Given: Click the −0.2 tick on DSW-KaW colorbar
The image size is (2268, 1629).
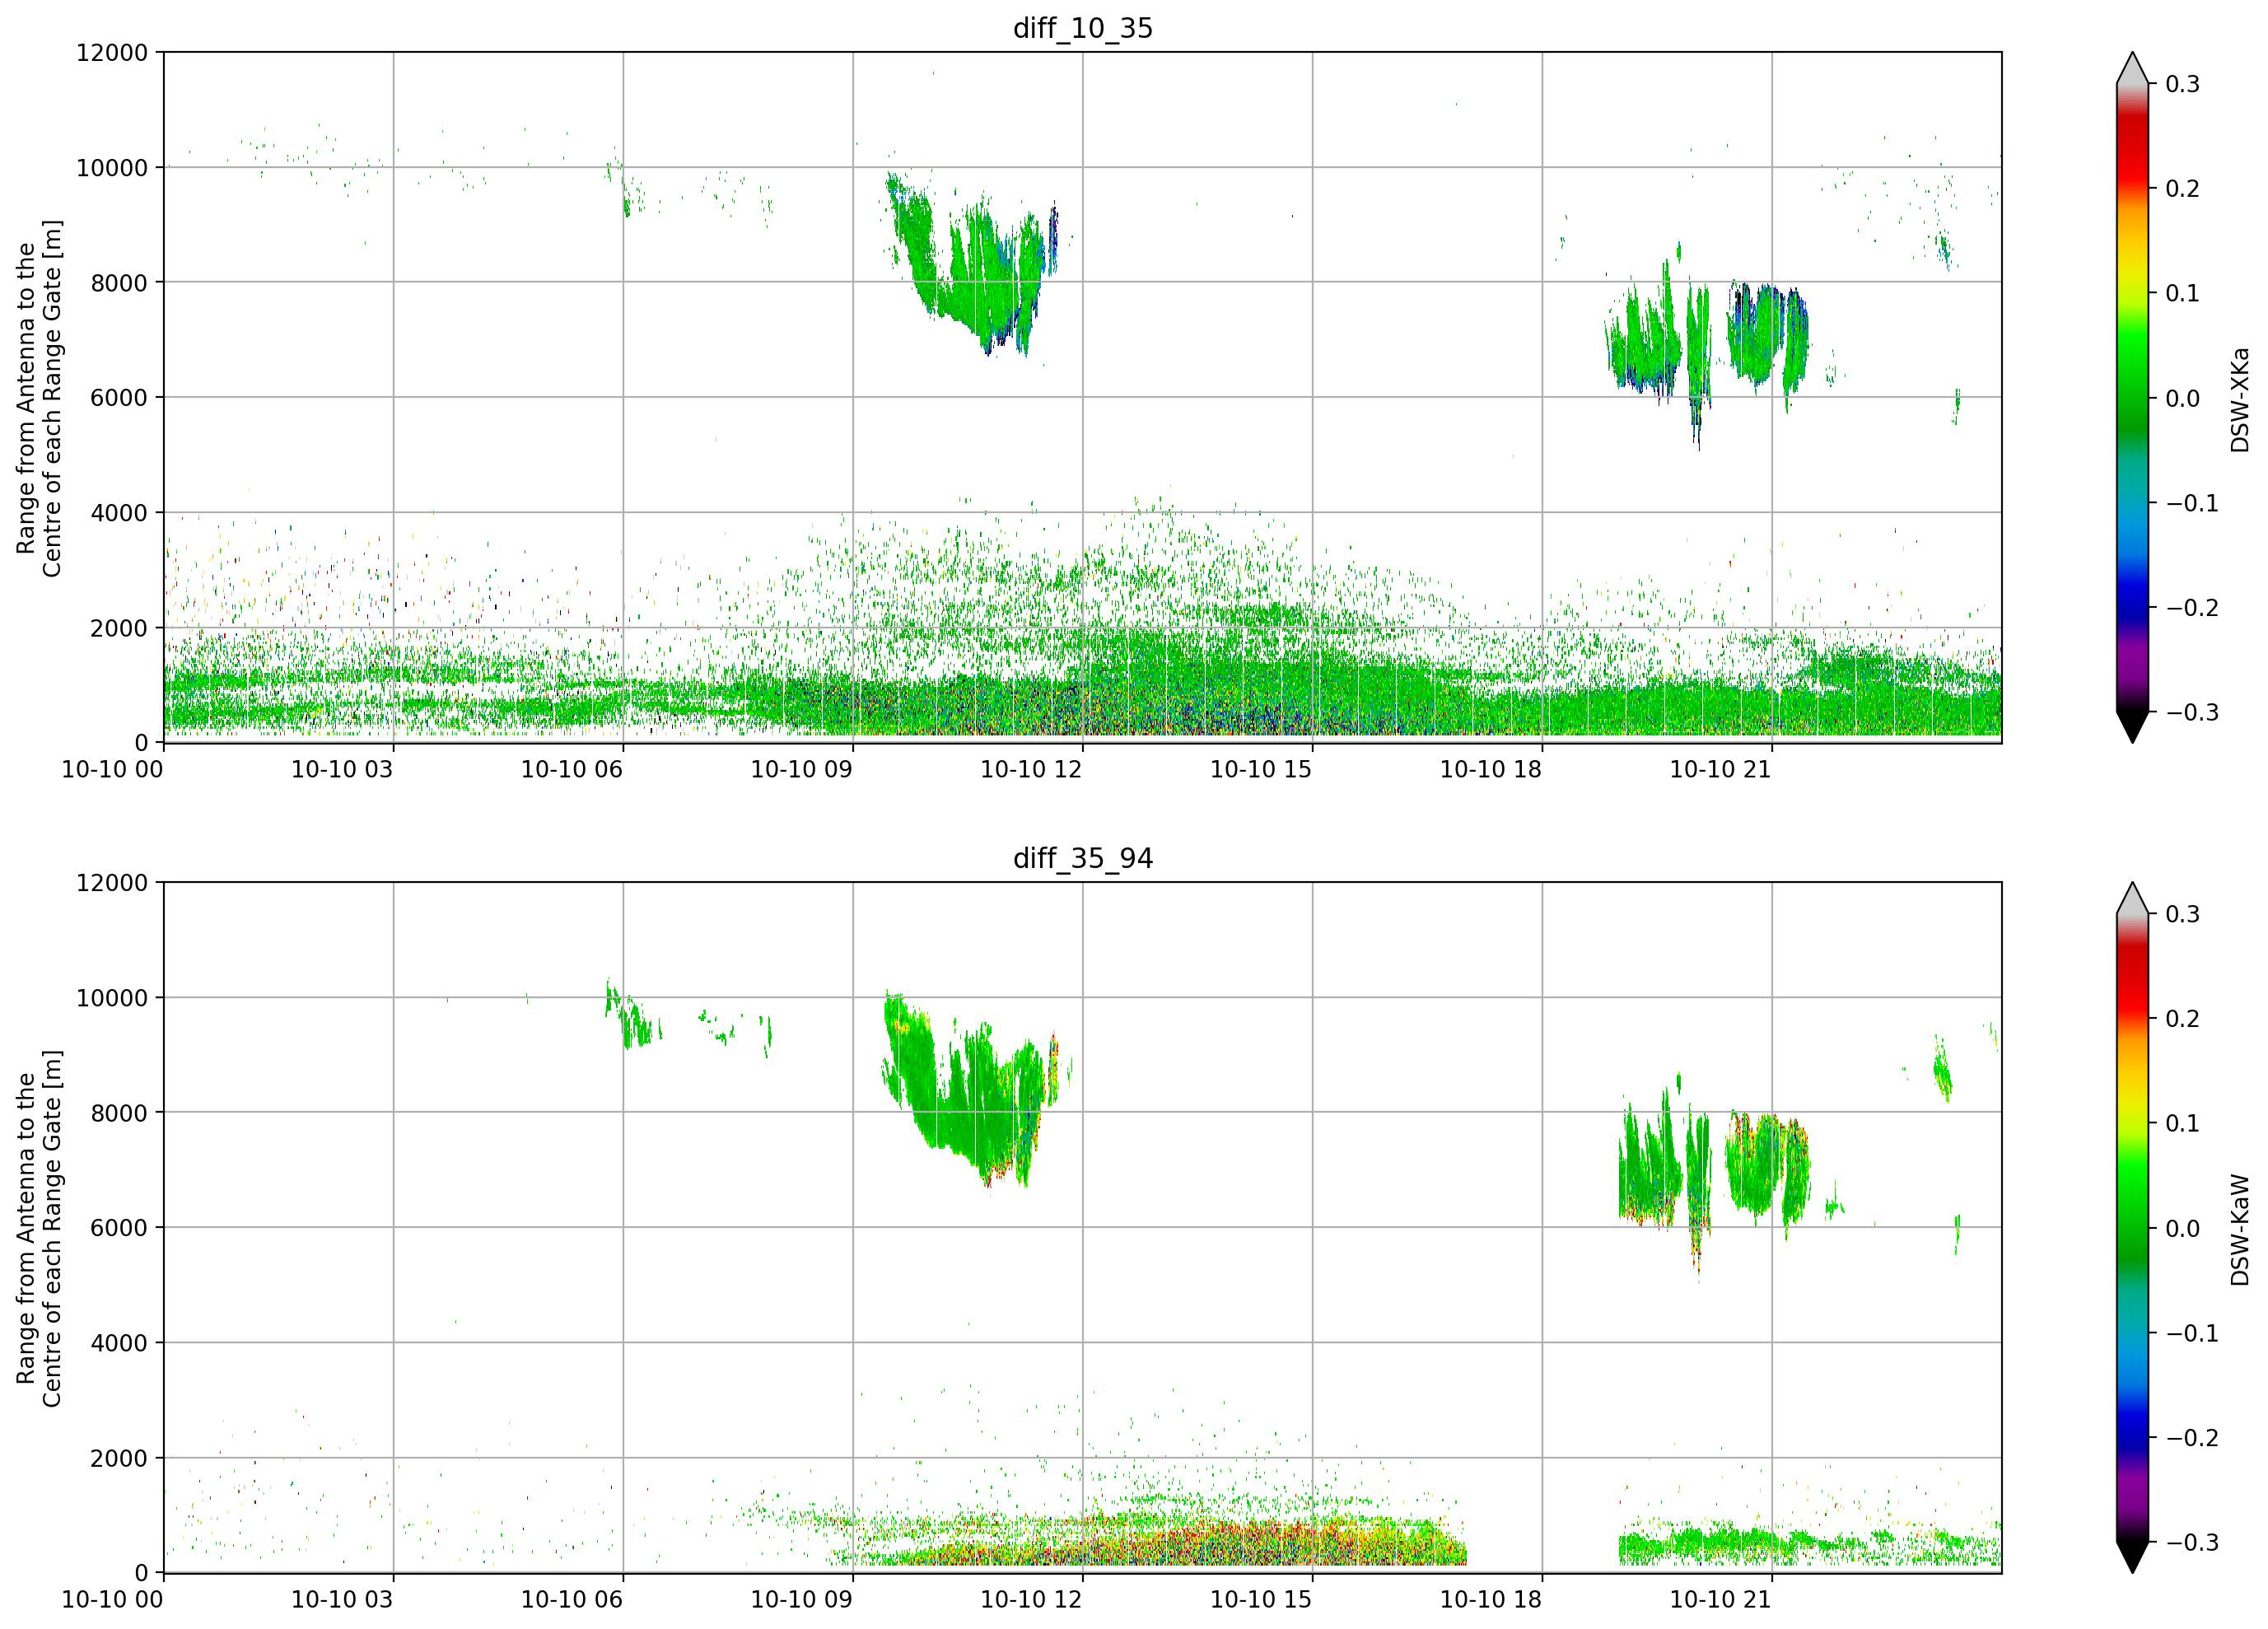Looking at the screenshot, I should (x=2192, y=1438).
